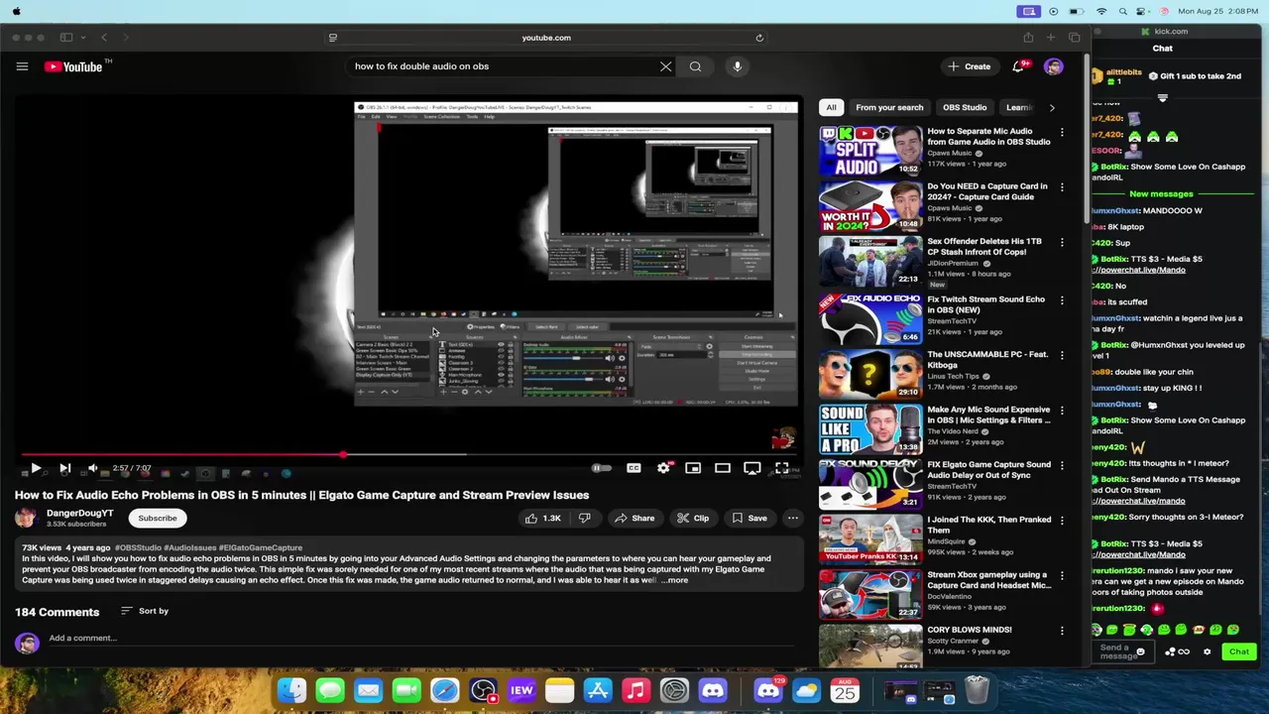Click the Safari address bar youtube.com
1269x714 pixels.
[546, 38]
